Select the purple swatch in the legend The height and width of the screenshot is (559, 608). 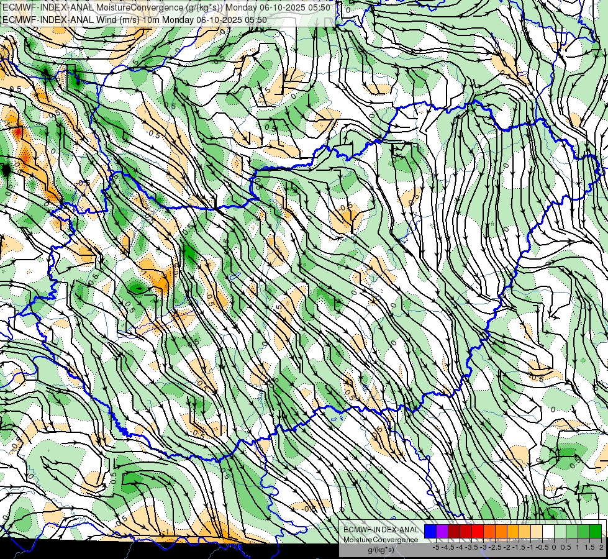coord(442,532)
